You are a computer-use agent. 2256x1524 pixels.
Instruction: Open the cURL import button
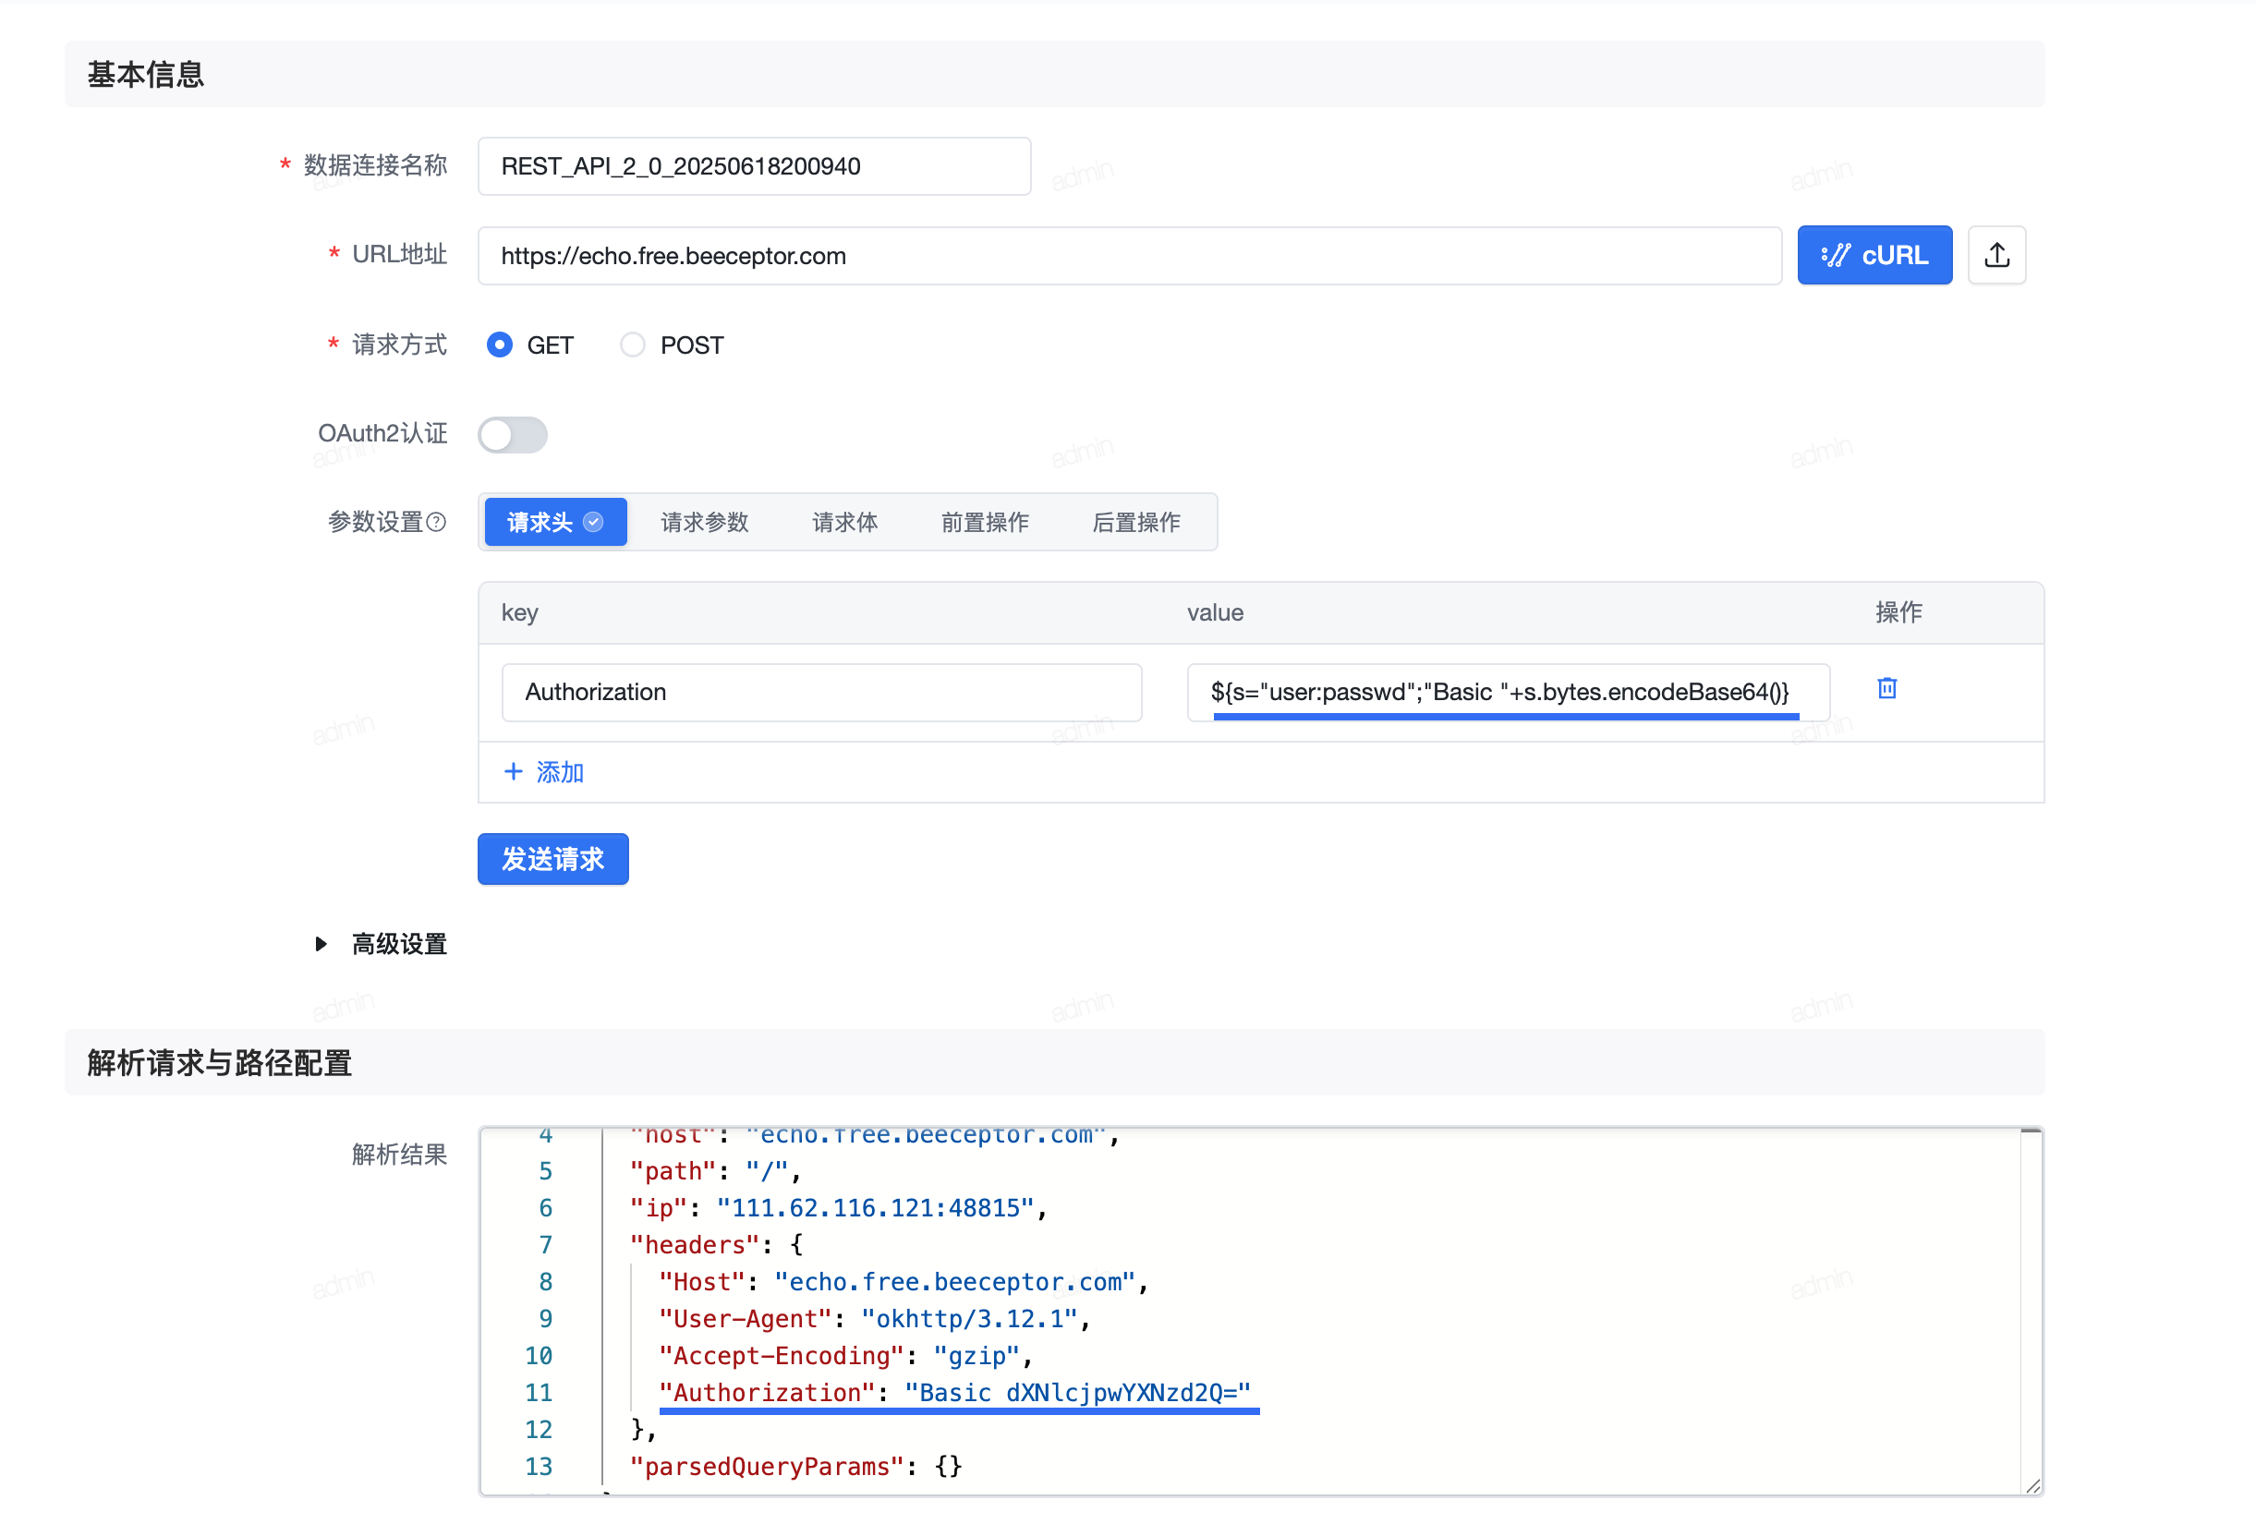click(1874, 255)
